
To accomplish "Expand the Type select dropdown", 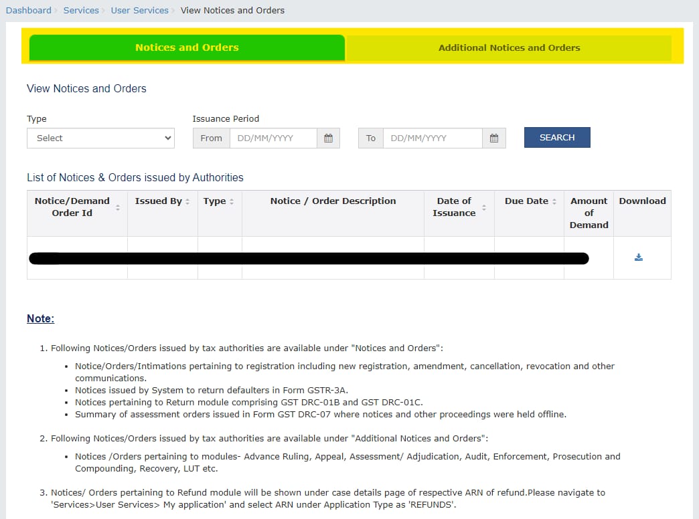I will [100, 138].
